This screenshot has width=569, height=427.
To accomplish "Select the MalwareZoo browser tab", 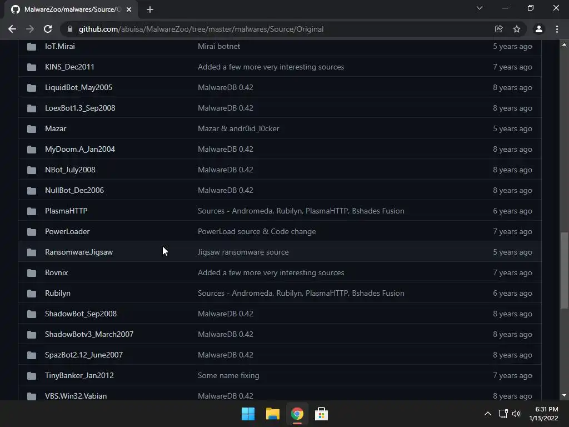I will point(71,9).
